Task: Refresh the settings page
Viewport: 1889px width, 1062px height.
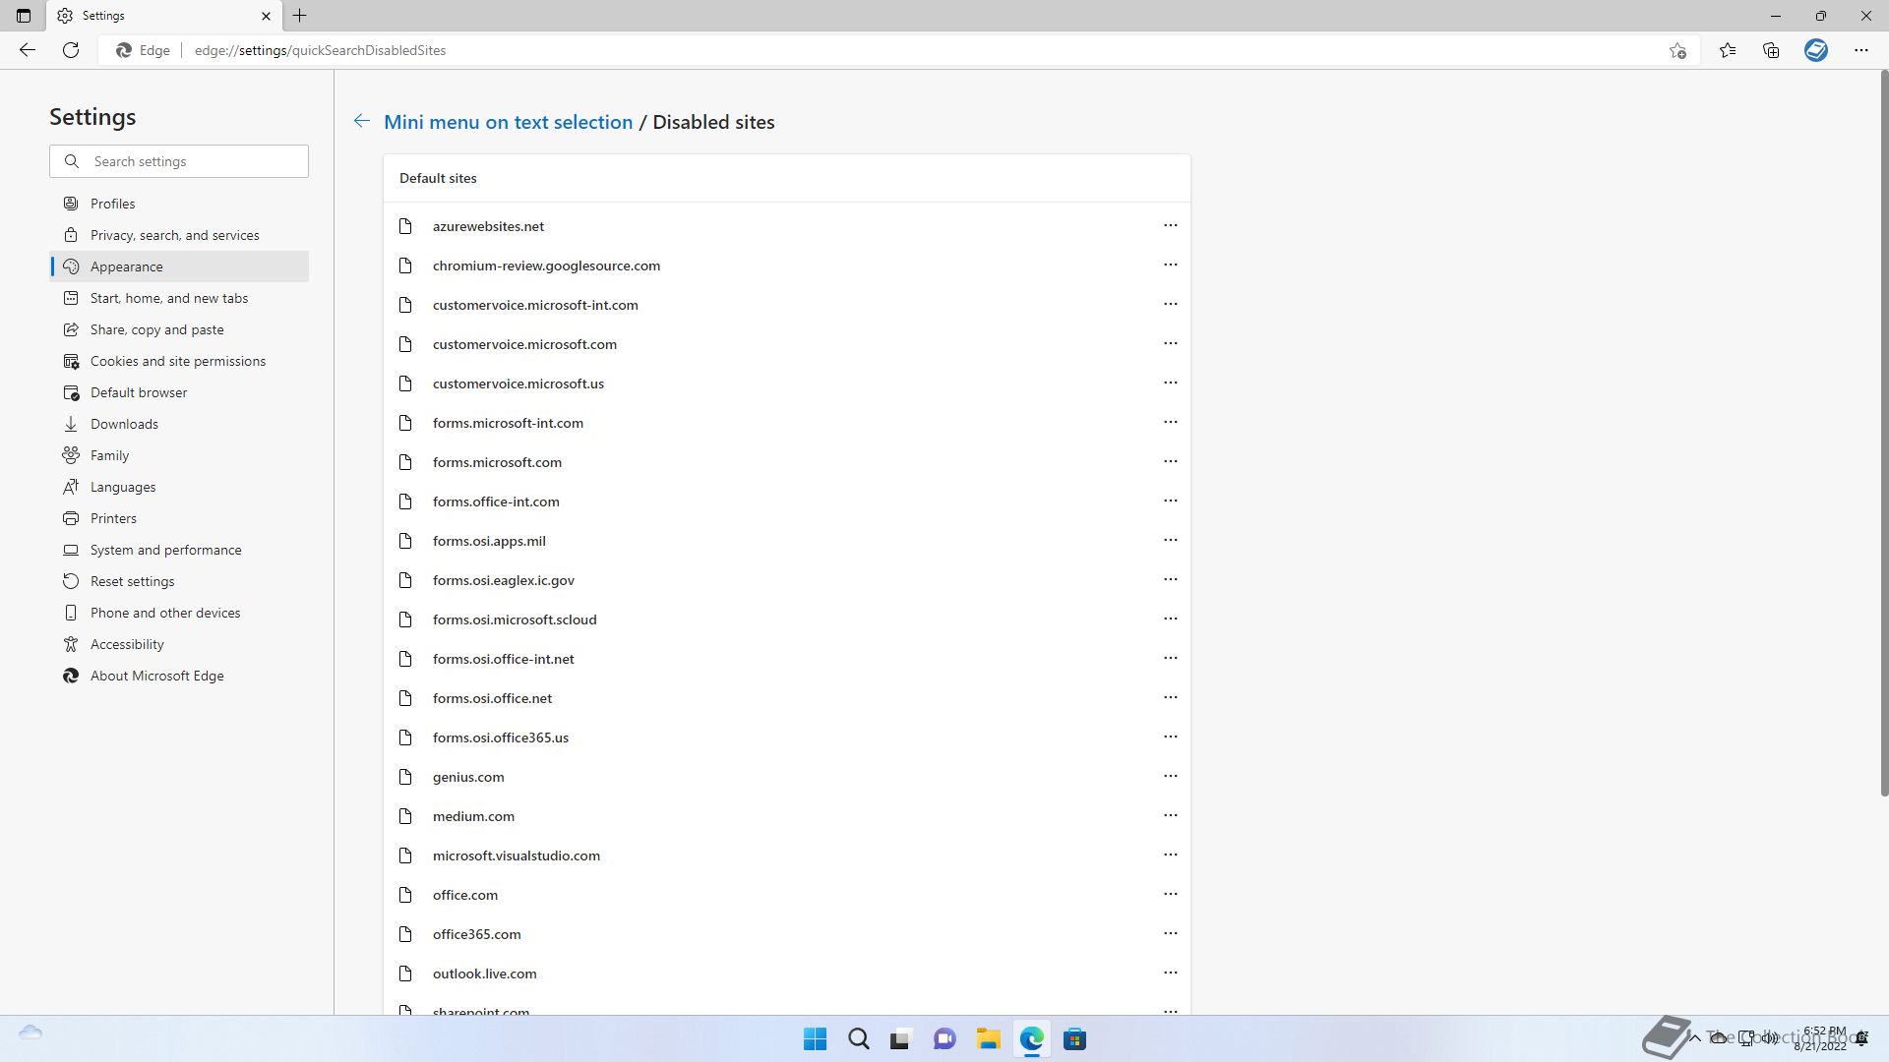Action: tap(71, 50)
